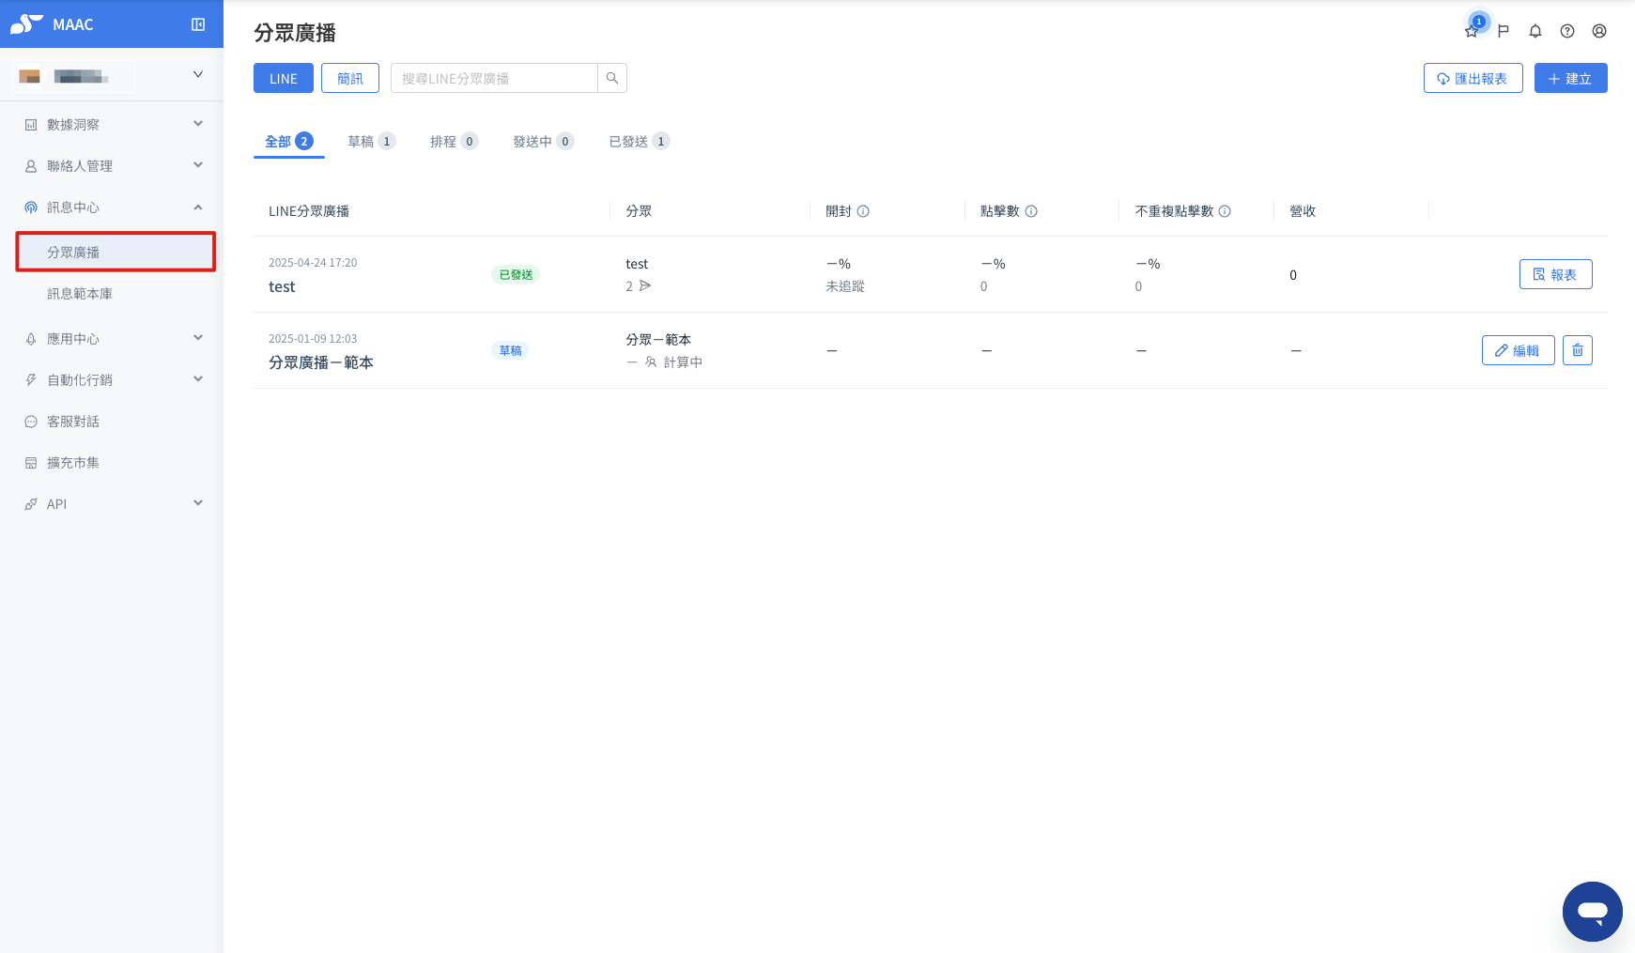Delete 分眾廣播－範本 with the trash icon
Image resolution: width=1635 pixels, height=953 pixels.
point(1578,350)
